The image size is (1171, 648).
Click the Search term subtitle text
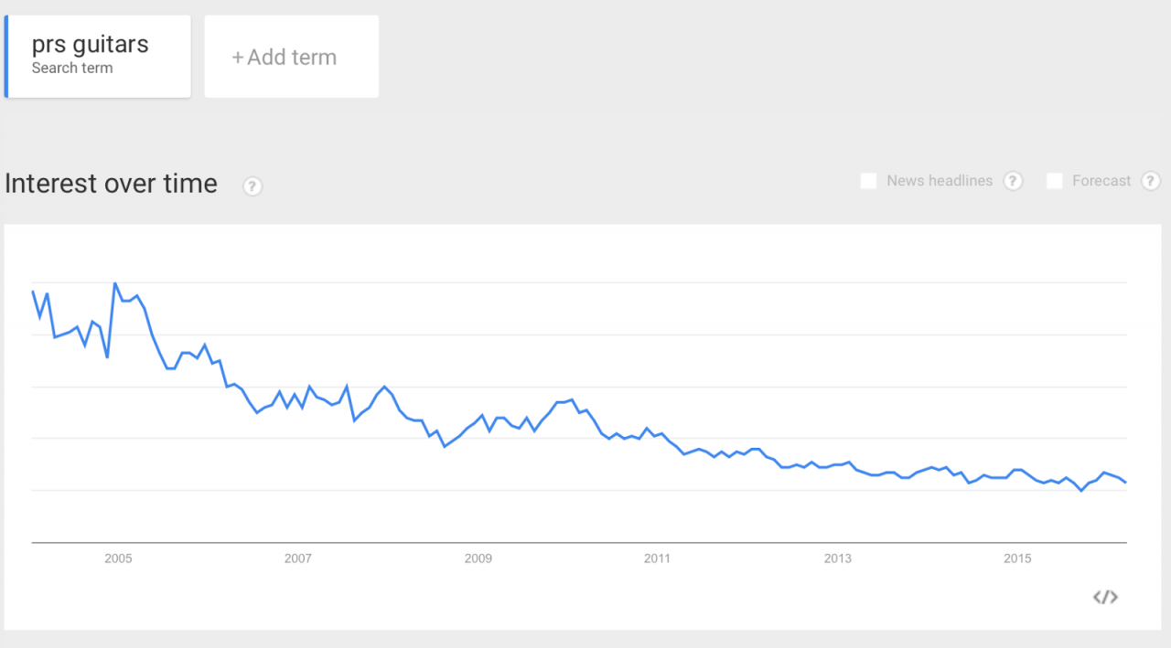coord(72,68)
